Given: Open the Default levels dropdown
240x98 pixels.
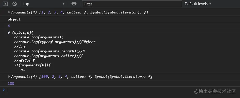Looking at the screenshot, I should 198,4.
